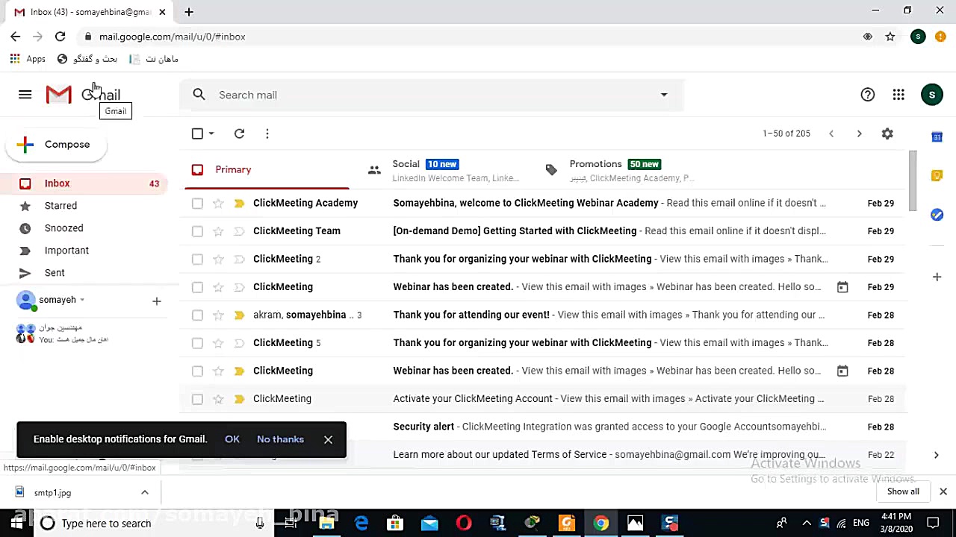Get add-ons with the side panel plus
The height and width of the screenshot is (537, 956).
coord(937,277)
